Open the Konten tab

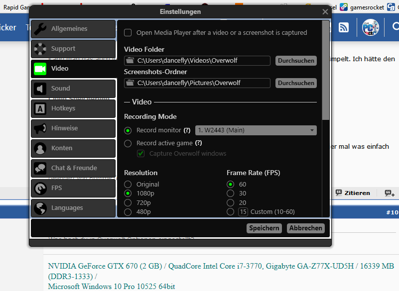click(73, 148)
